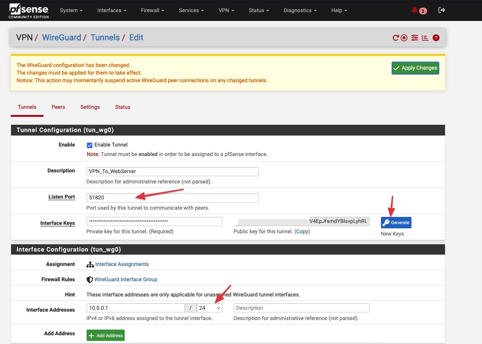Screen dimensions: 482x344
Task: Click the pfSense logo
Action: pos(29,10)
